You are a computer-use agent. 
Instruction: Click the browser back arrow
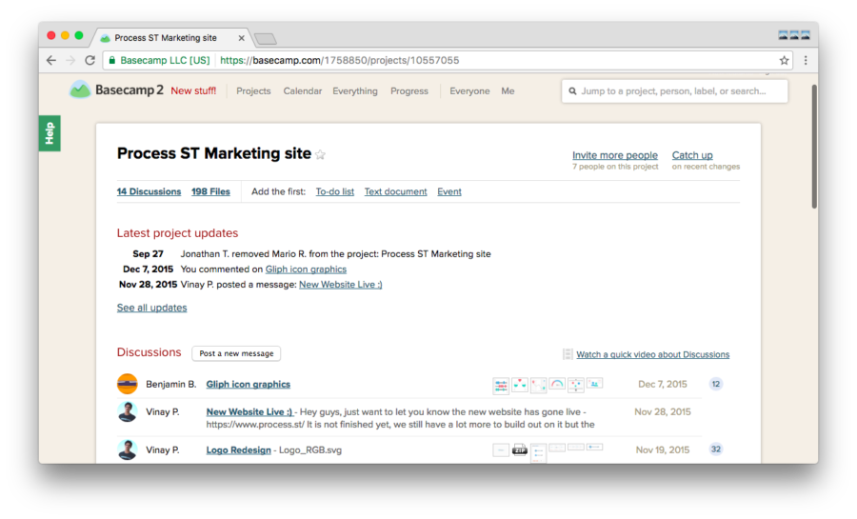(51, 61)
